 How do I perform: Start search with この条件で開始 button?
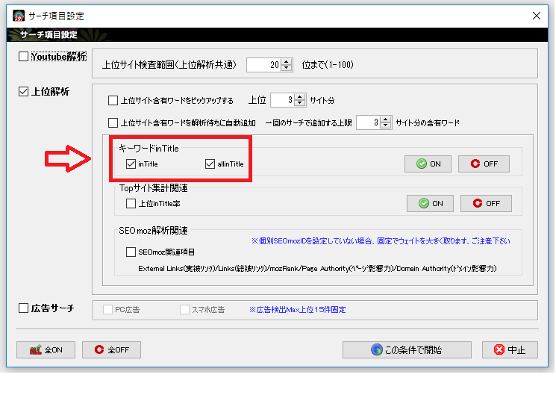[407, 350]
